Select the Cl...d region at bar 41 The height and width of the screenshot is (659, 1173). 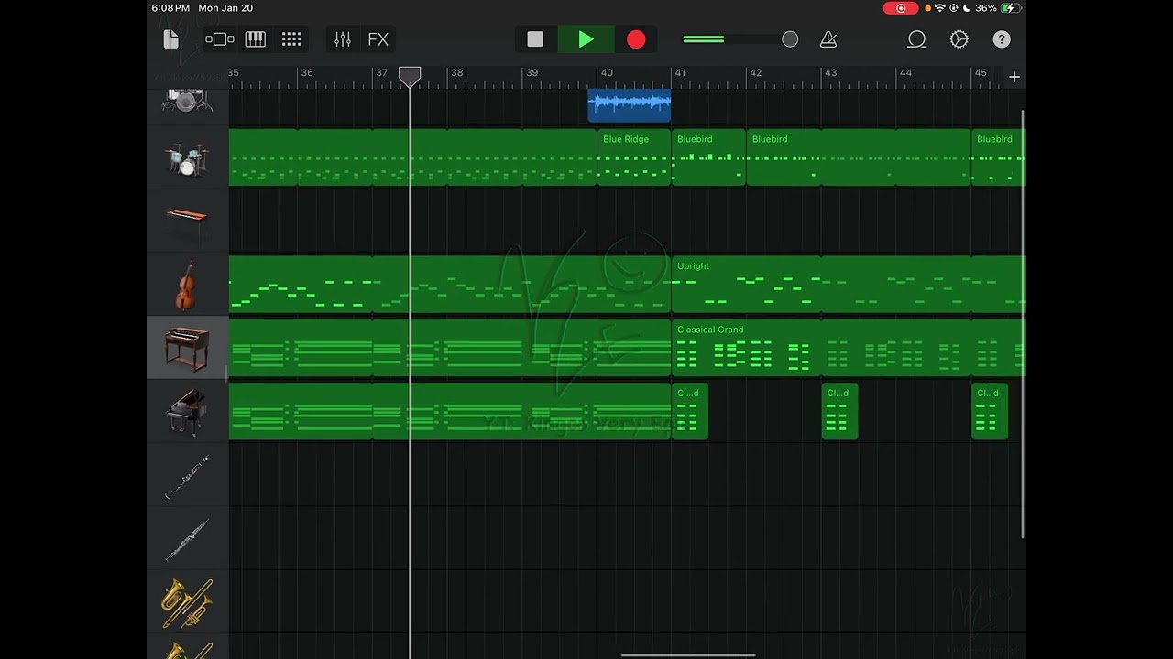coord(689,412)
